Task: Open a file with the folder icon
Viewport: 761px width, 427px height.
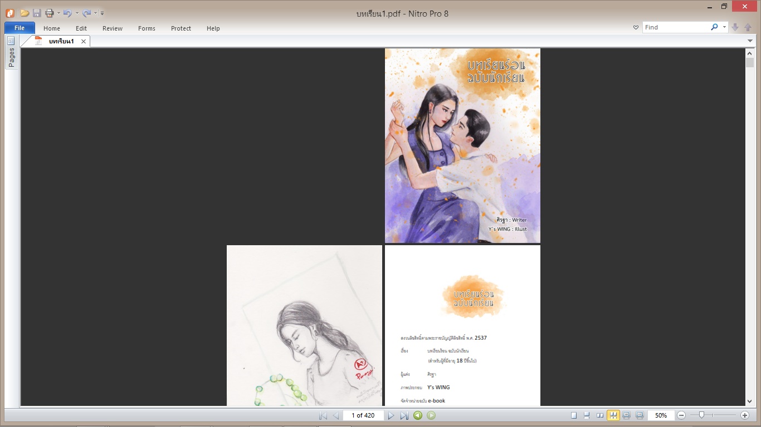Action: tap(25, 13)
